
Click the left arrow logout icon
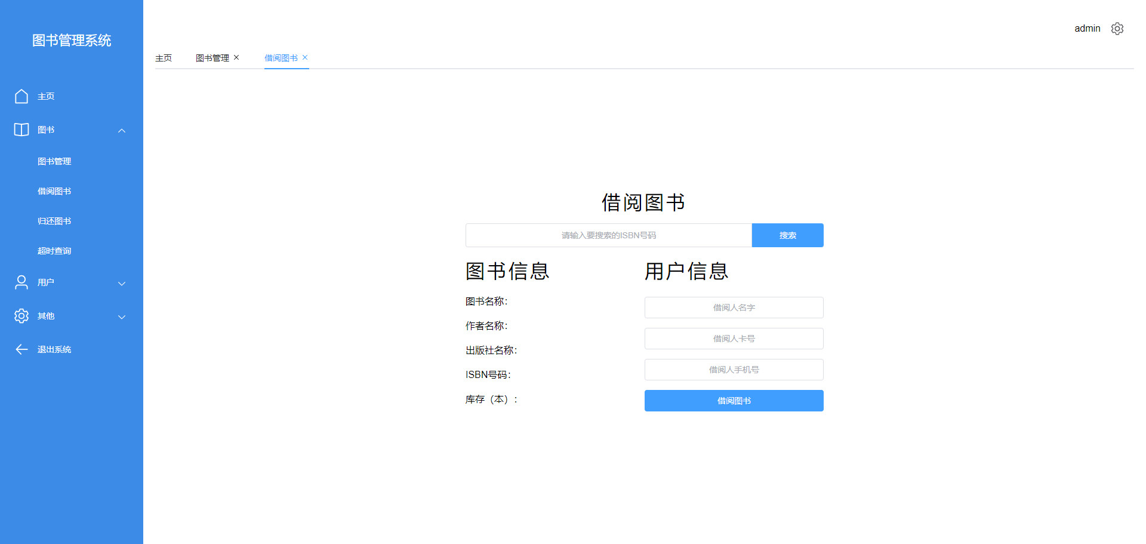pyautogui.click(x=21, y=349)
